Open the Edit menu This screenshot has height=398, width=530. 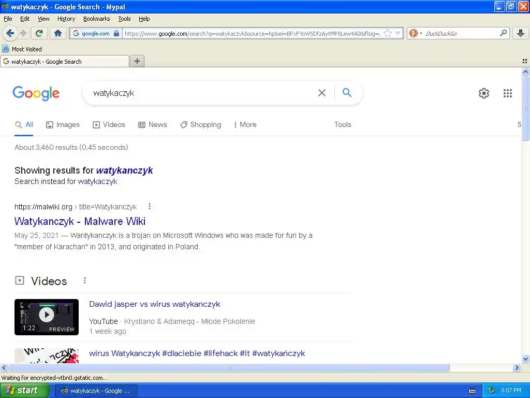(x=25, y=19)
